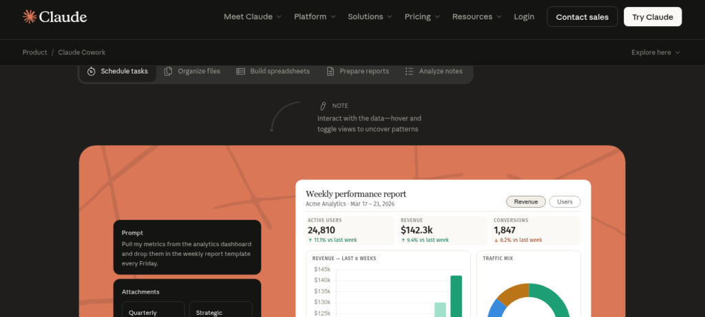
Task: Switch to the Organize files tab
Action: pos(193,72)
